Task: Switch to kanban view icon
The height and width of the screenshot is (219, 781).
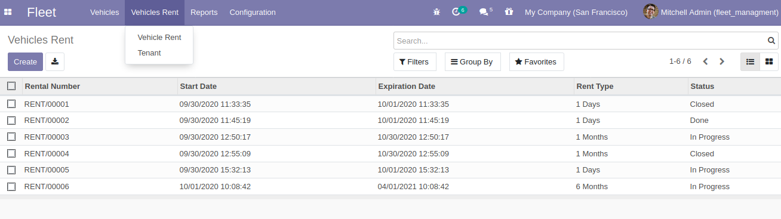Action: (769, 61)
